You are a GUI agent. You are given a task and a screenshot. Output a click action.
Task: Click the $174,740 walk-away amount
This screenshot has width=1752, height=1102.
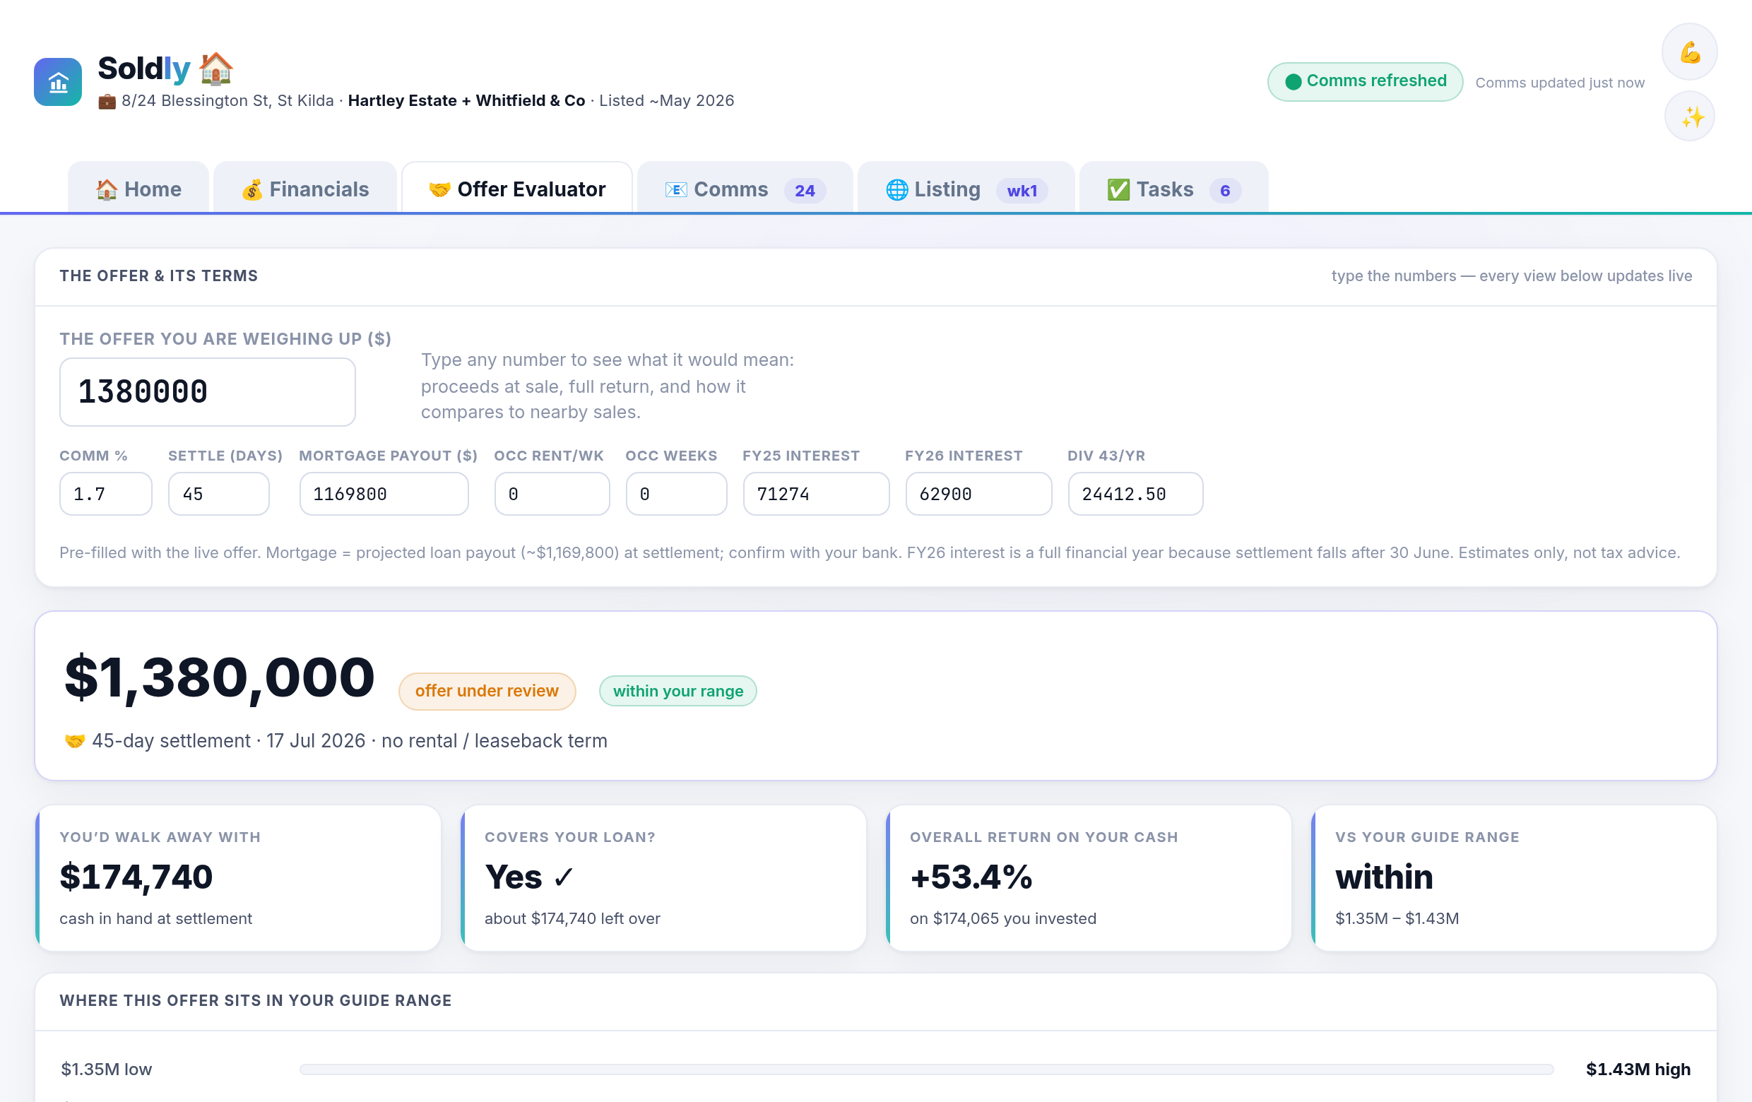(x=136, y=877)
